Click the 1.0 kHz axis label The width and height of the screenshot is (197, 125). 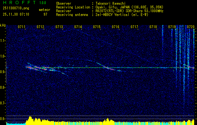tap(3, 56)
